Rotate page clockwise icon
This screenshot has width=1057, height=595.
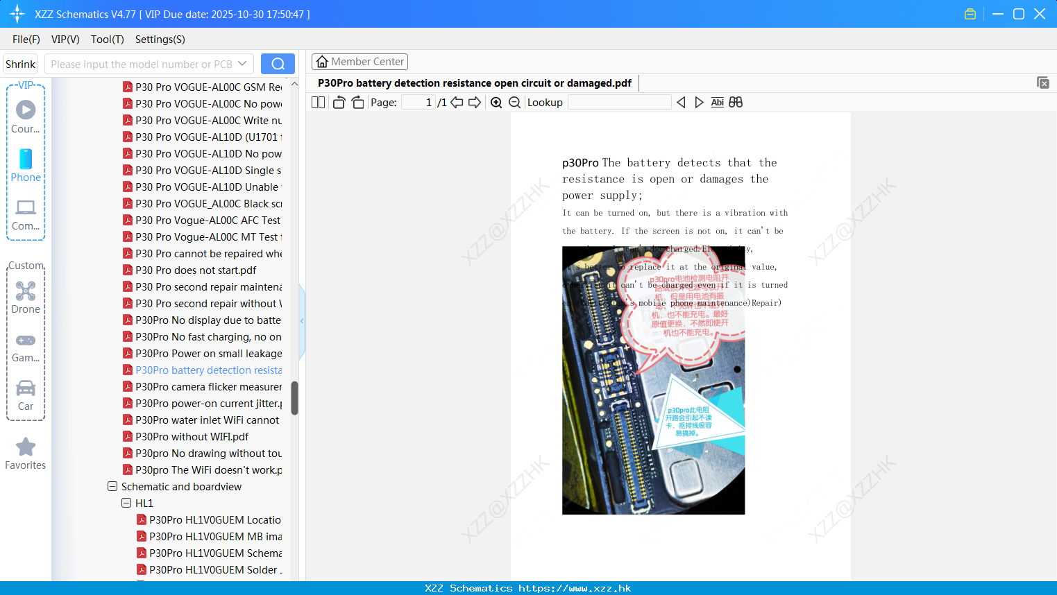357,103
